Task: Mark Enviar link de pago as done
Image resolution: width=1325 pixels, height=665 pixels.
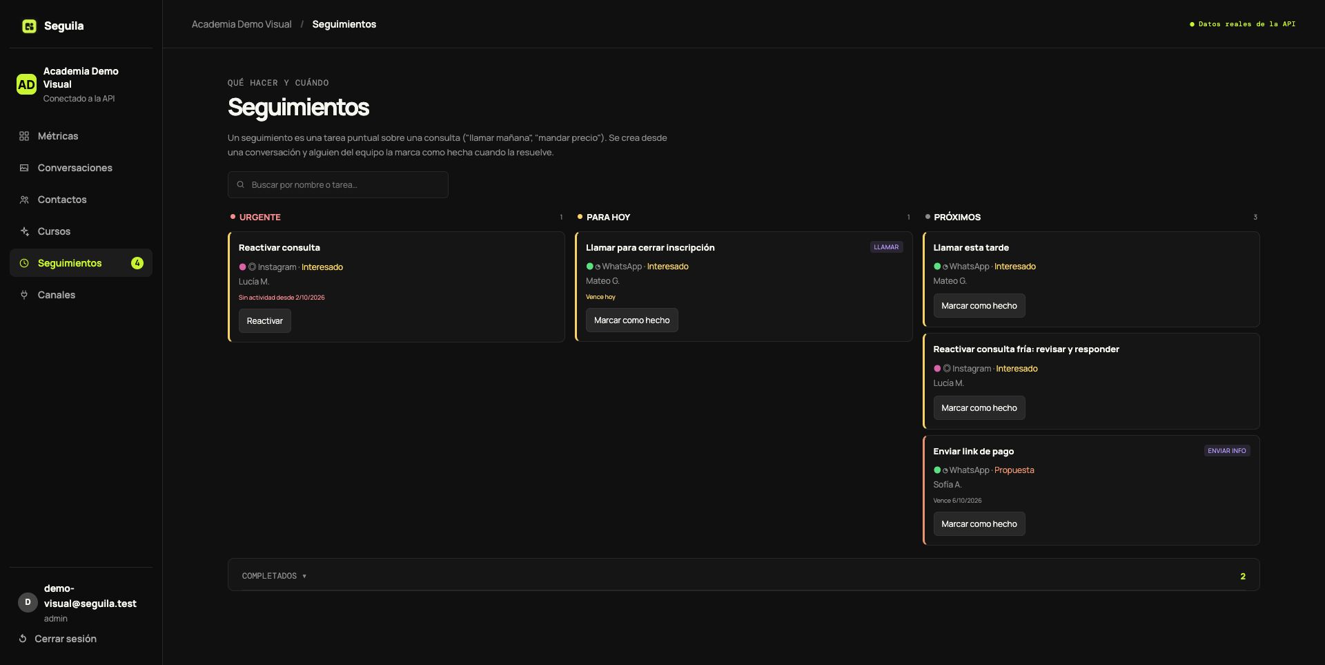Action: point(979,524)
